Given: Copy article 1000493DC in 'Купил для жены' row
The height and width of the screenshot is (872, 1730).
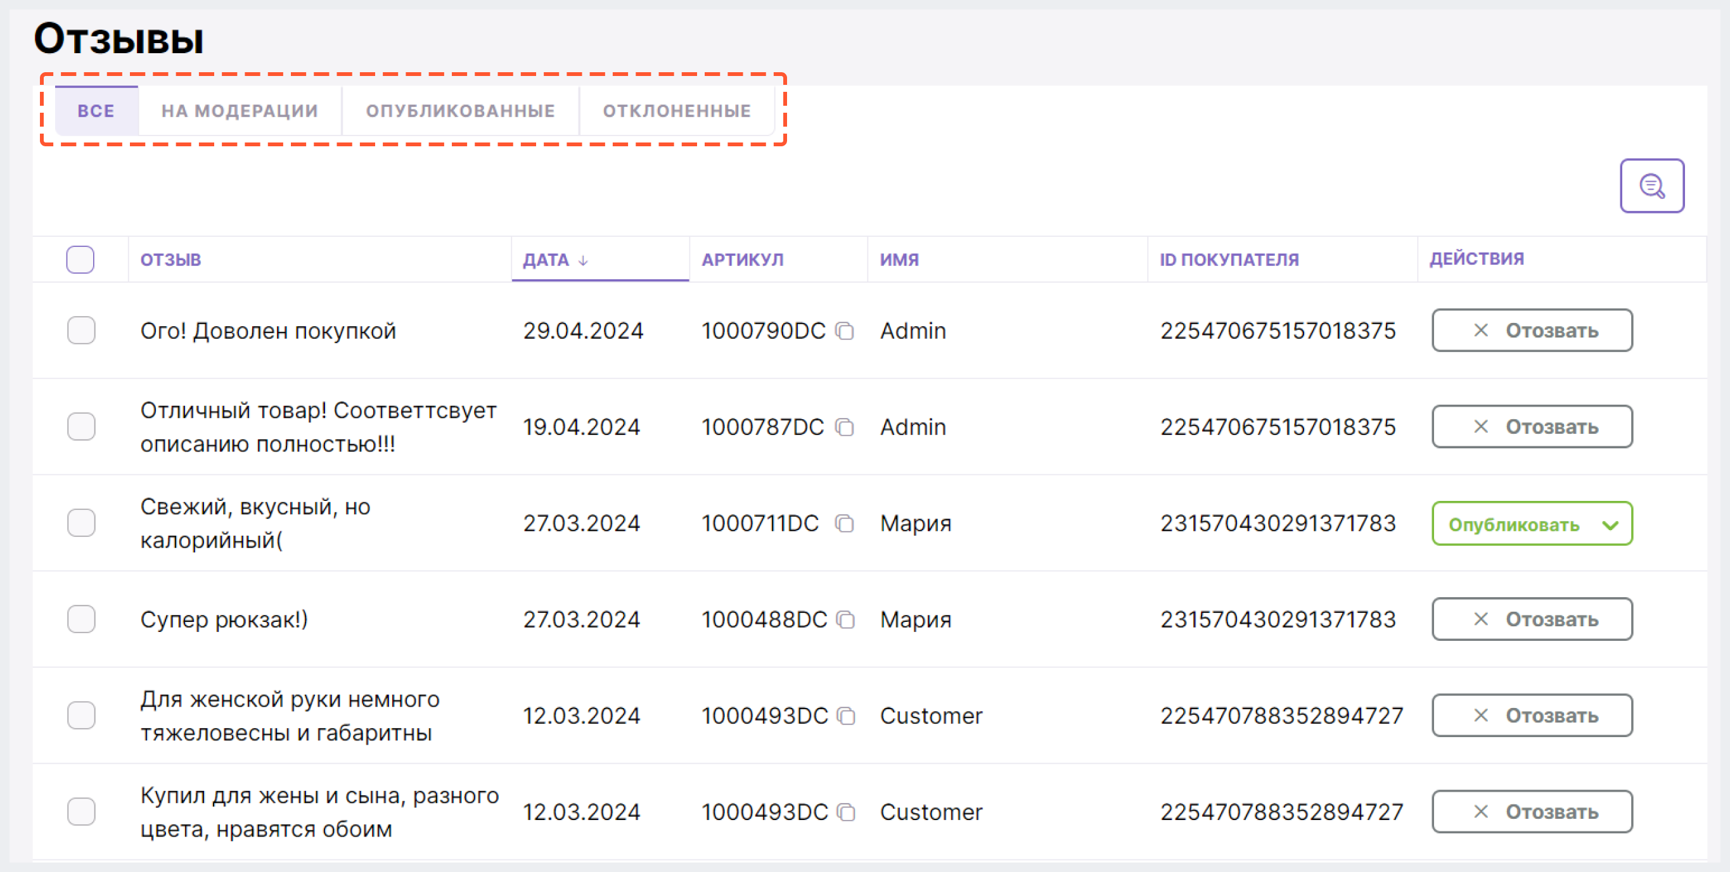Looking at the screenshot, I should click(847, 812).
